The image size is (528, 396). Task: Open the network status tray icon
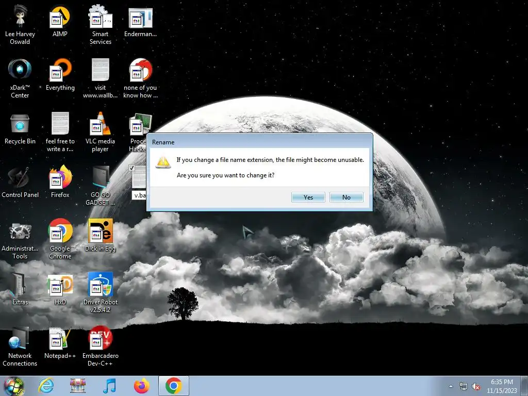tap(464, 386)
